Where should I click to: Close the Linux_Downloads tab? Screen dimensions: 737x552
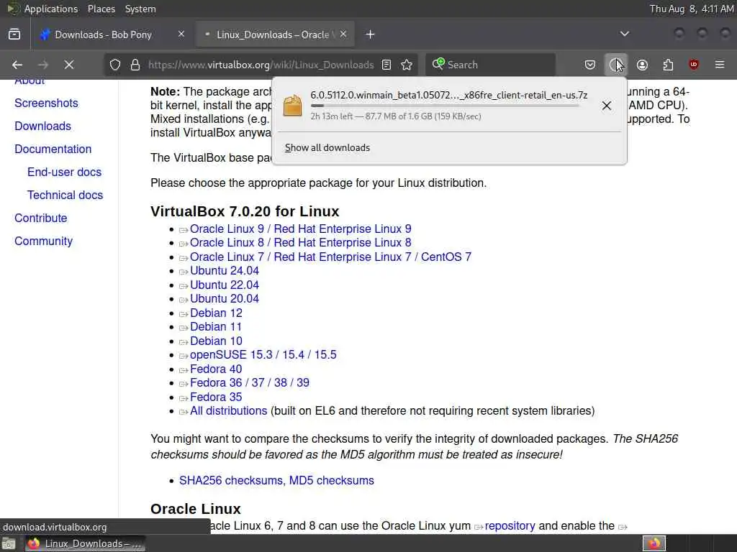tap(343, 34)
